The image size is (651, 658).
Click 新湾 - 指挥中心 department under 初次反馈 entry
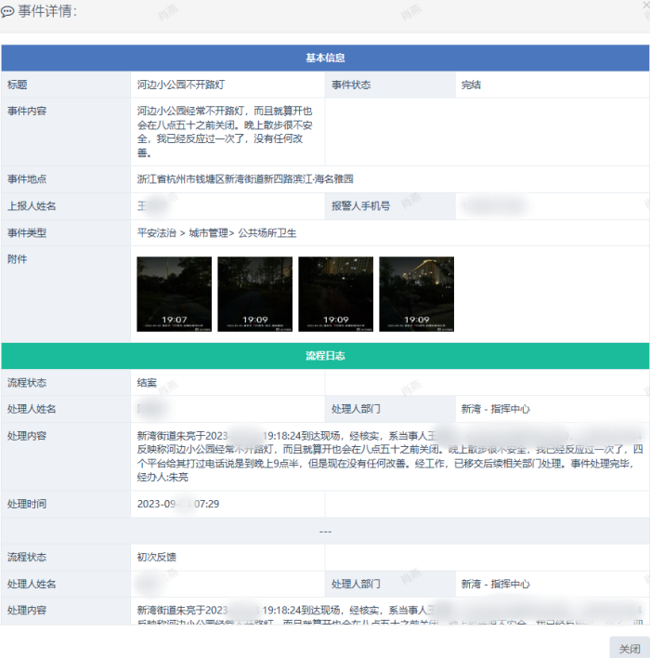pyautogui.click(x=495, y=584)
